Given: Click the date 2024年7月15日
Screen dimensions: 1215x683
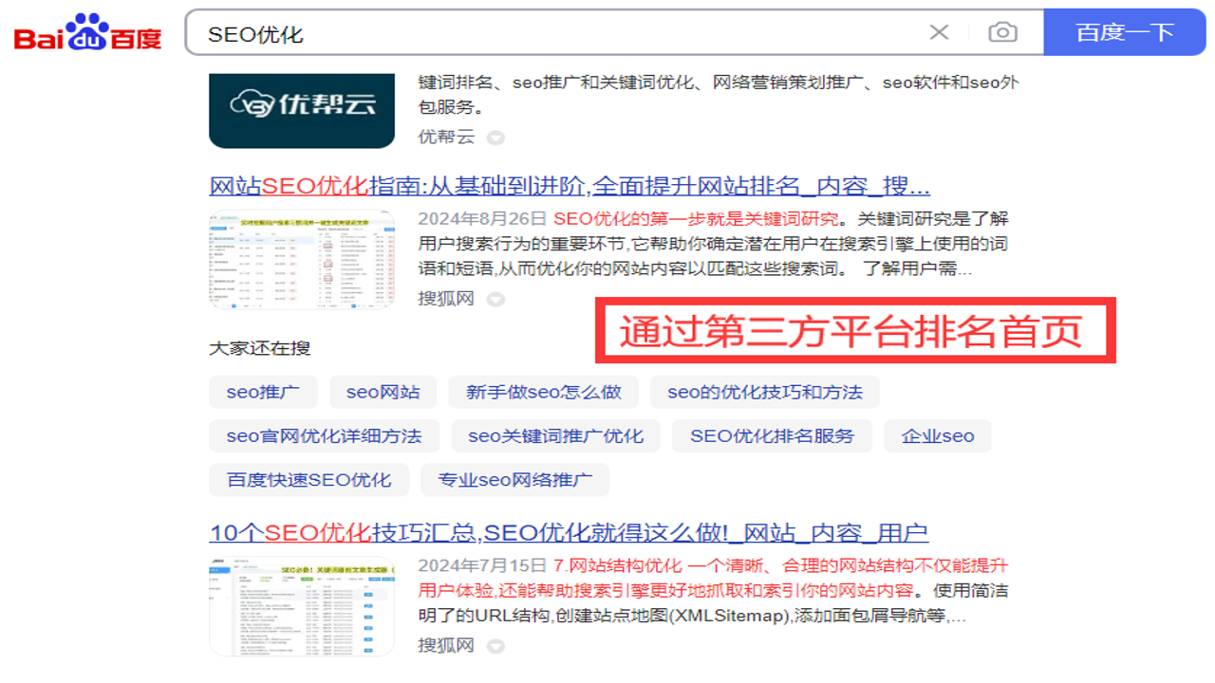Looking at the screenshot, I should pyautogui.click(x=482, y=565).
